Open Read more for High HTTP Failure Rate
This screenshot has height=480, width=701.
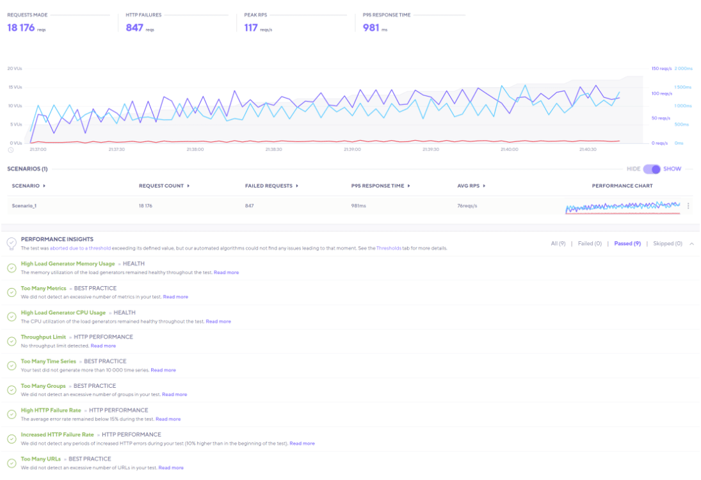coord(168,419)
